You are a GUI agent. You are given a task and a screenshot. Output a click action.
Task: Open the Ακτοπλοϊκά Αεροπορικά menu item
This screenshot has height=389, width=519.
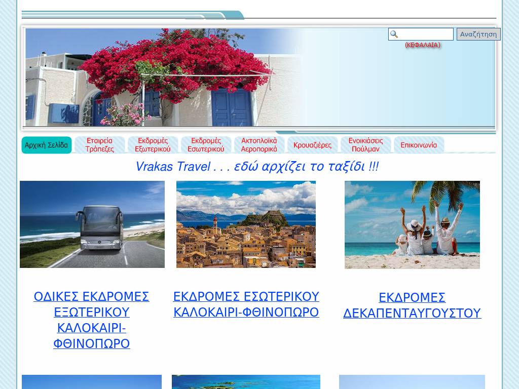coord(259,145)
